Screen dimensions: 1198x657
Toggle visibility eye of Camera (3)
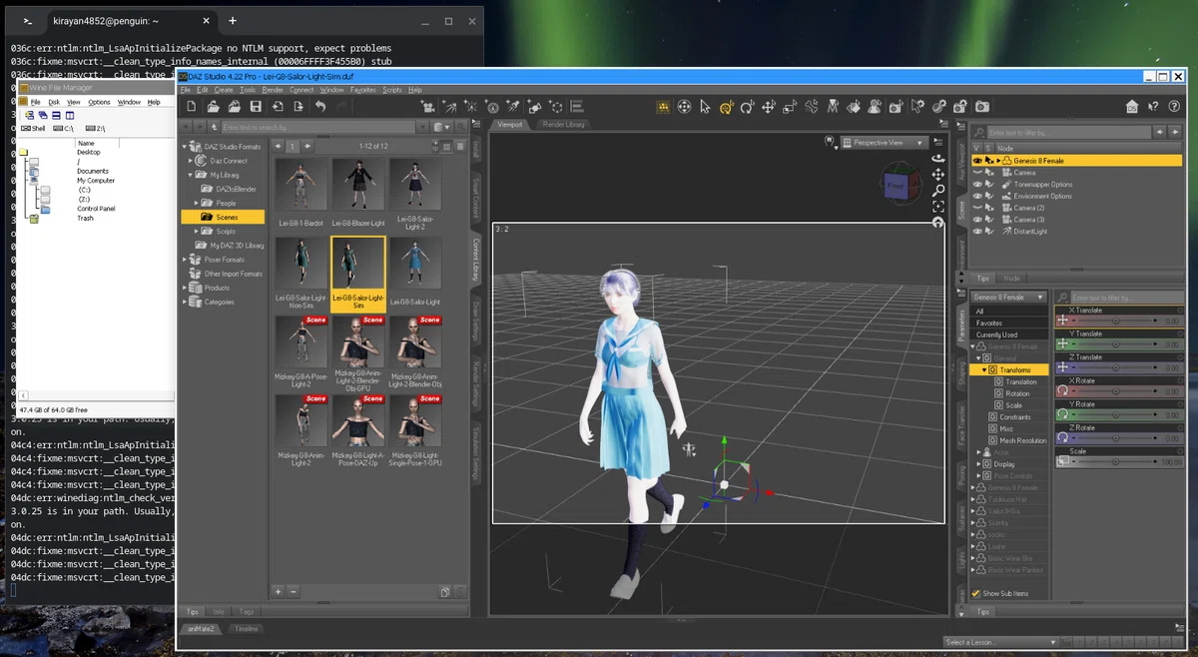click(977, 220)
